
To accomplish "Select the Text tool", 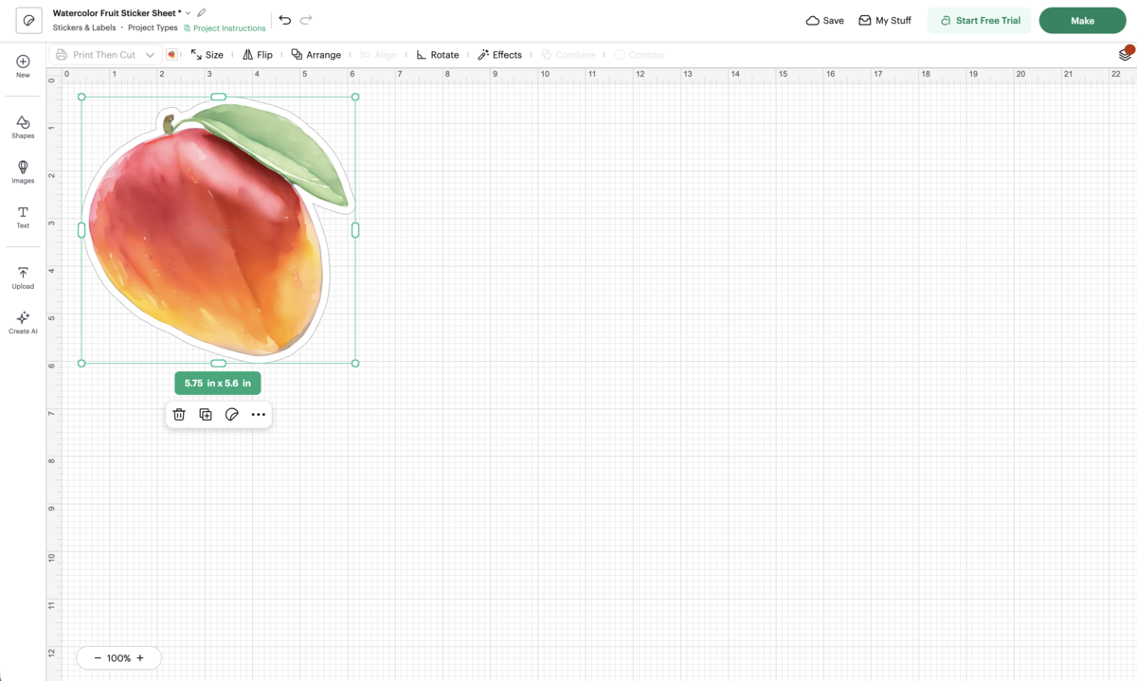I will (23, 217).
